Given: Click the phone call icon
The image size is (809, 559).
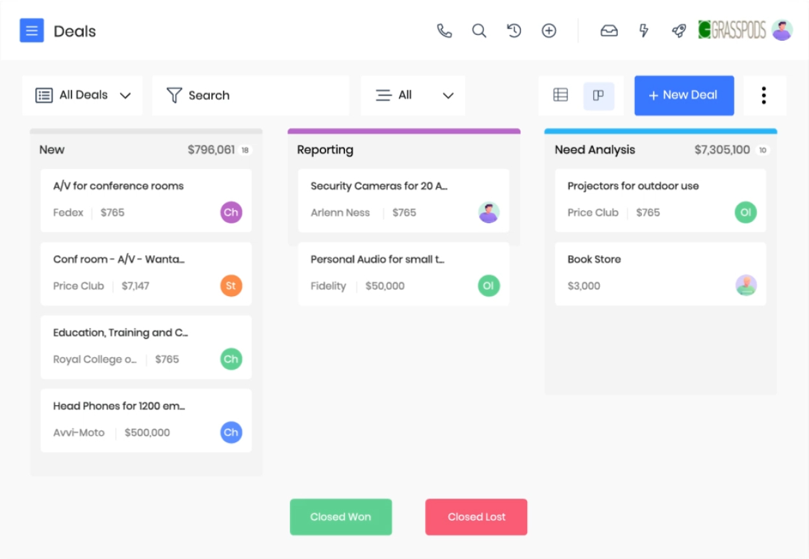Looking at the screenshot, I should (444, 31).
